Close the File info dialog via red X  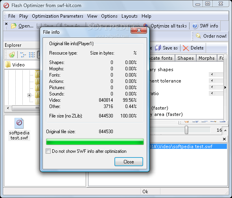click(139, 30)
